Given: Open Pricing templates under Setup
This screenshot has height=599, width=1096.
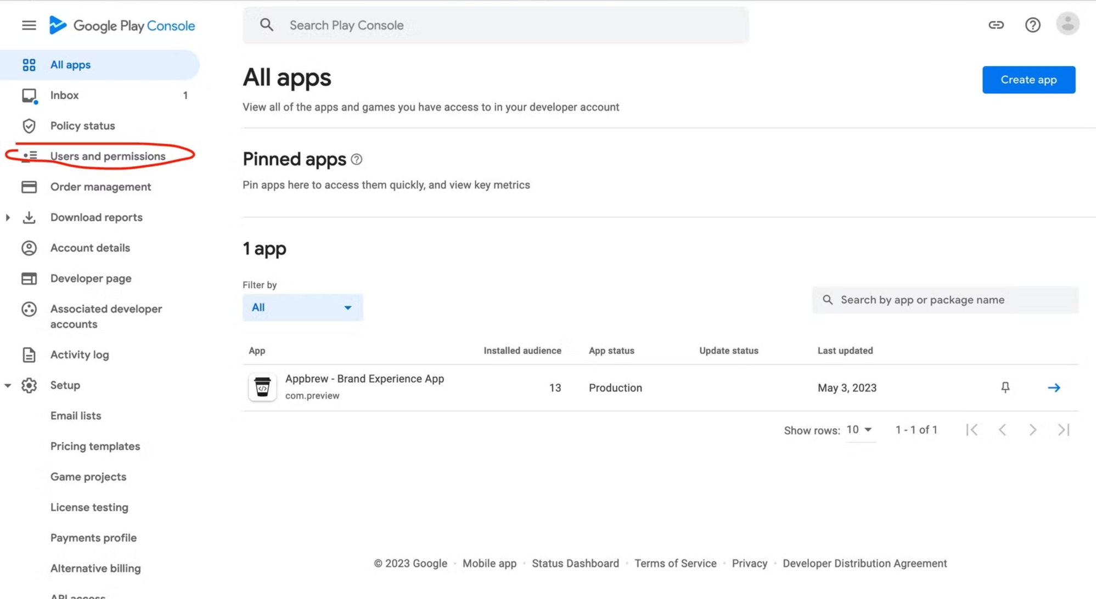Looking at the screenshot, I should point(95,446).
